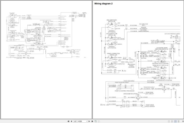184x123 pixels.
Task: Go to the next page
Action: [89, 121]
